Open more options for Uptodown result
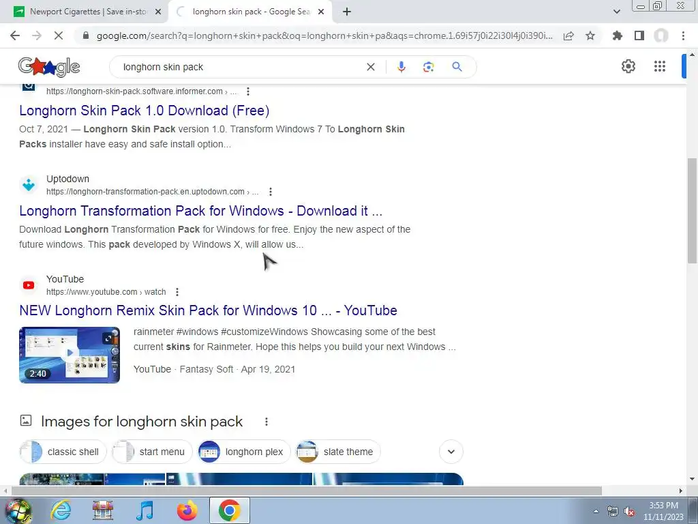Screen dimensions: 698x524 pos(270,192)
